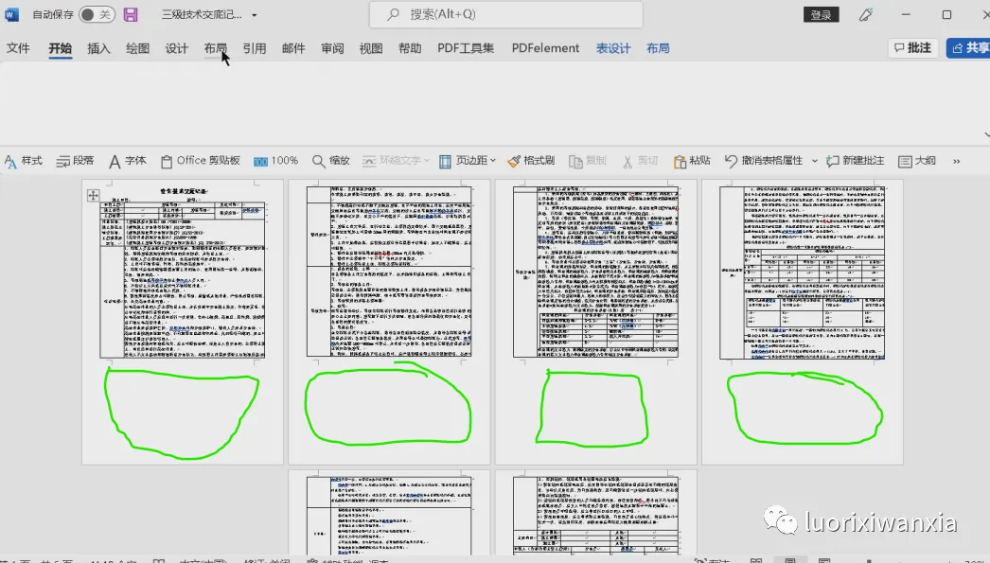Click 新建批注 new comment
This screenshot has width=990, height=563.
855,161
